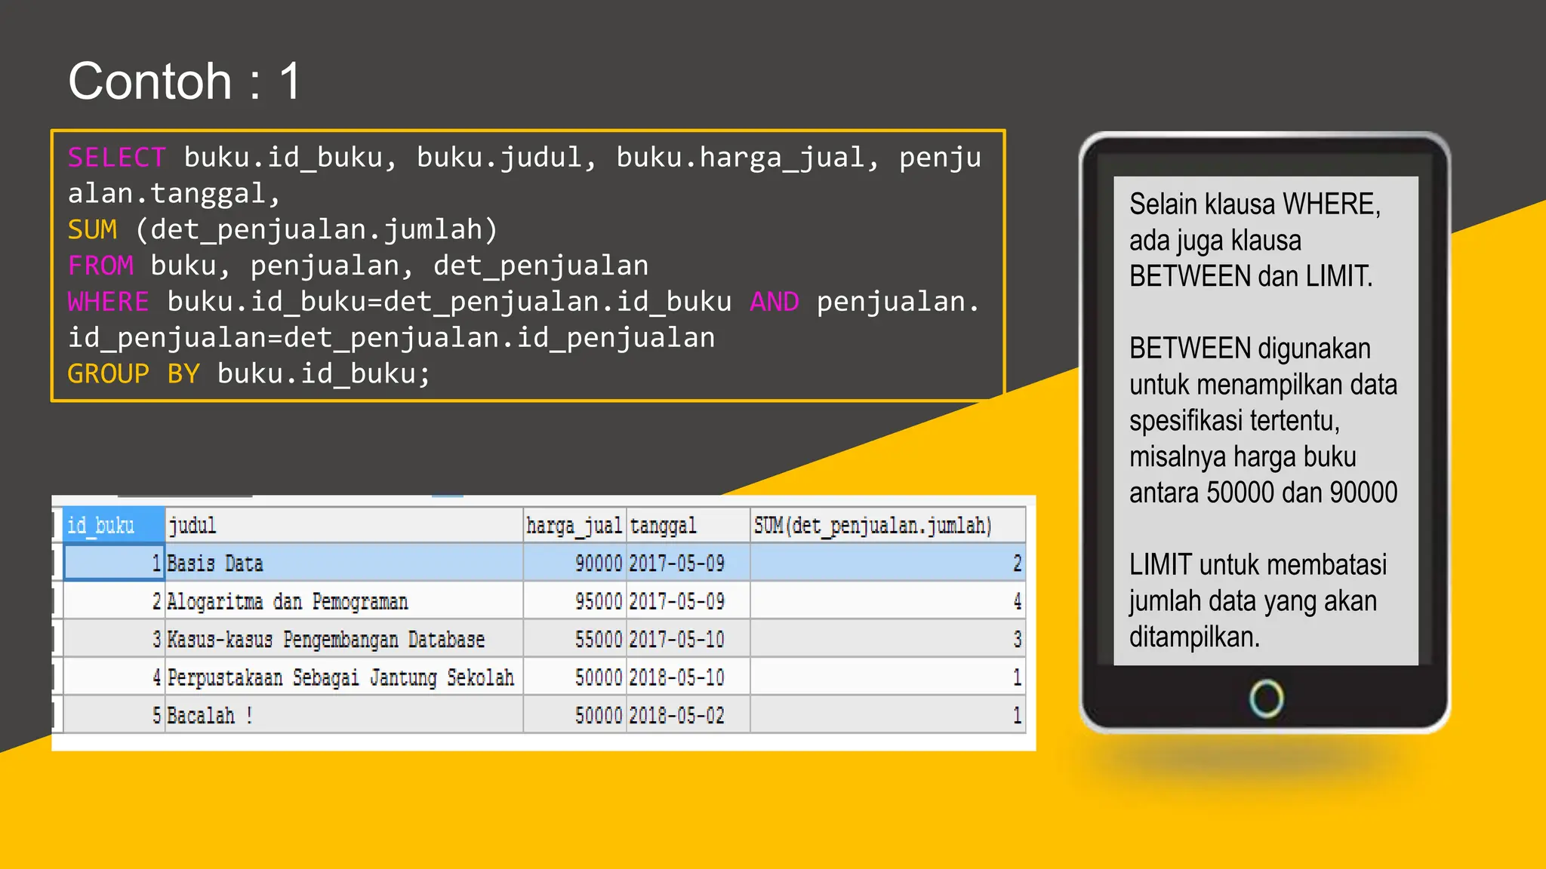Viewport: 1546px width, 869px height.
Task: Click the 'GROUP BY' keyword in SQL code
Action: (x=134, y=374)
